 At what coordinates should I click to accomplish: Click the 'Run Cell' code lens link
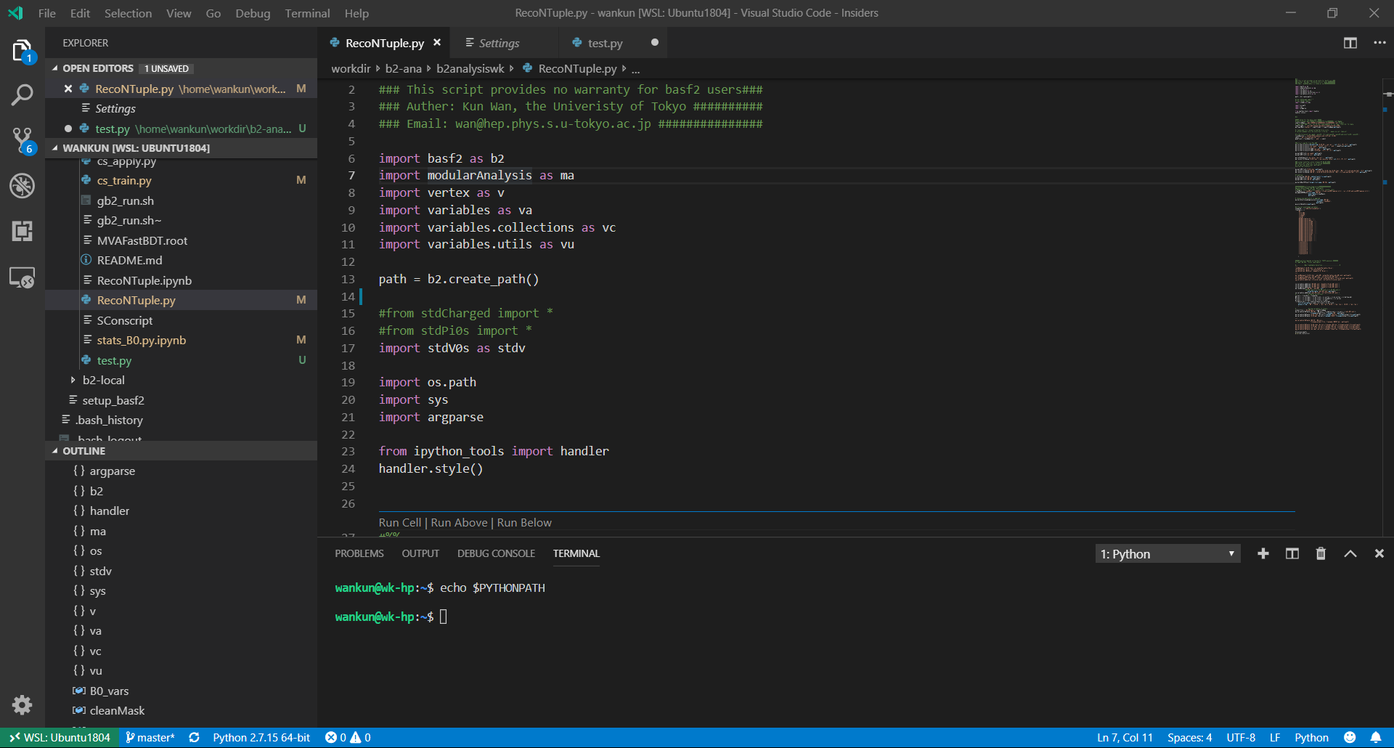click(399, 522)
